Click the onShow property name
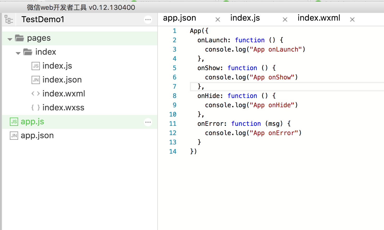The width and height of the screenshot is (384, 230). tap(209, 68)
